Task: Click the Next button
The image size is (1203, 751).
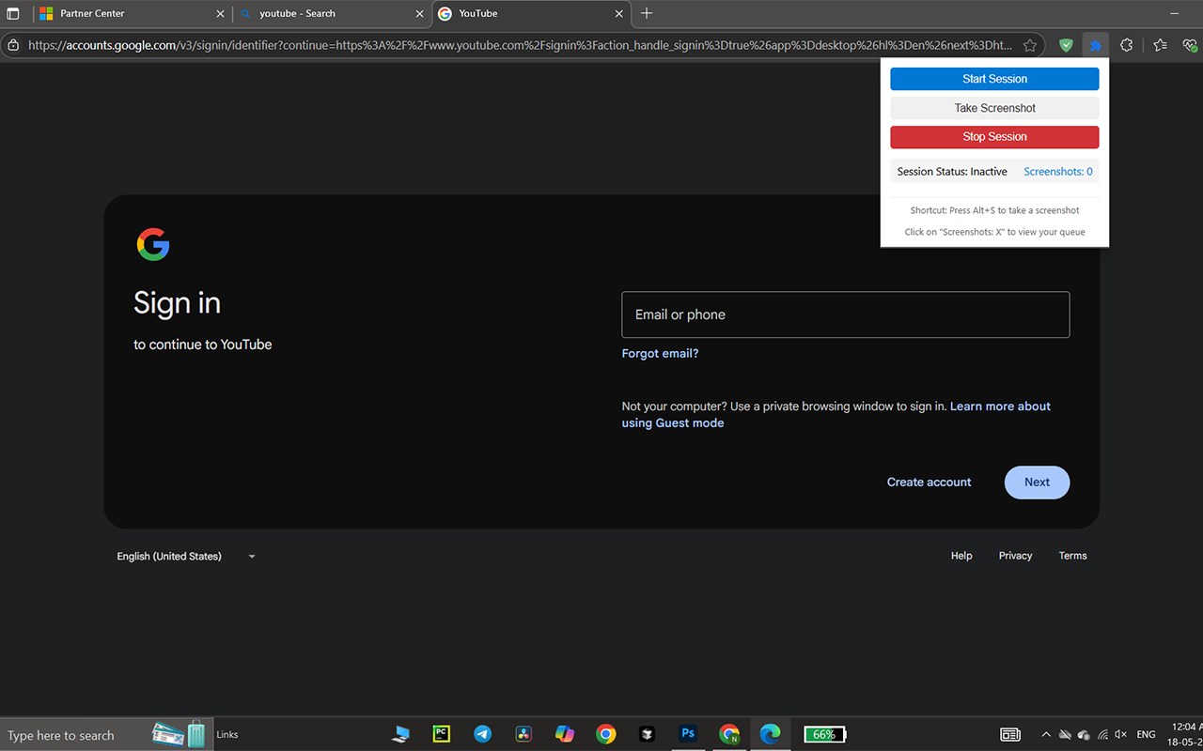Action: (x=1037, y=483)
